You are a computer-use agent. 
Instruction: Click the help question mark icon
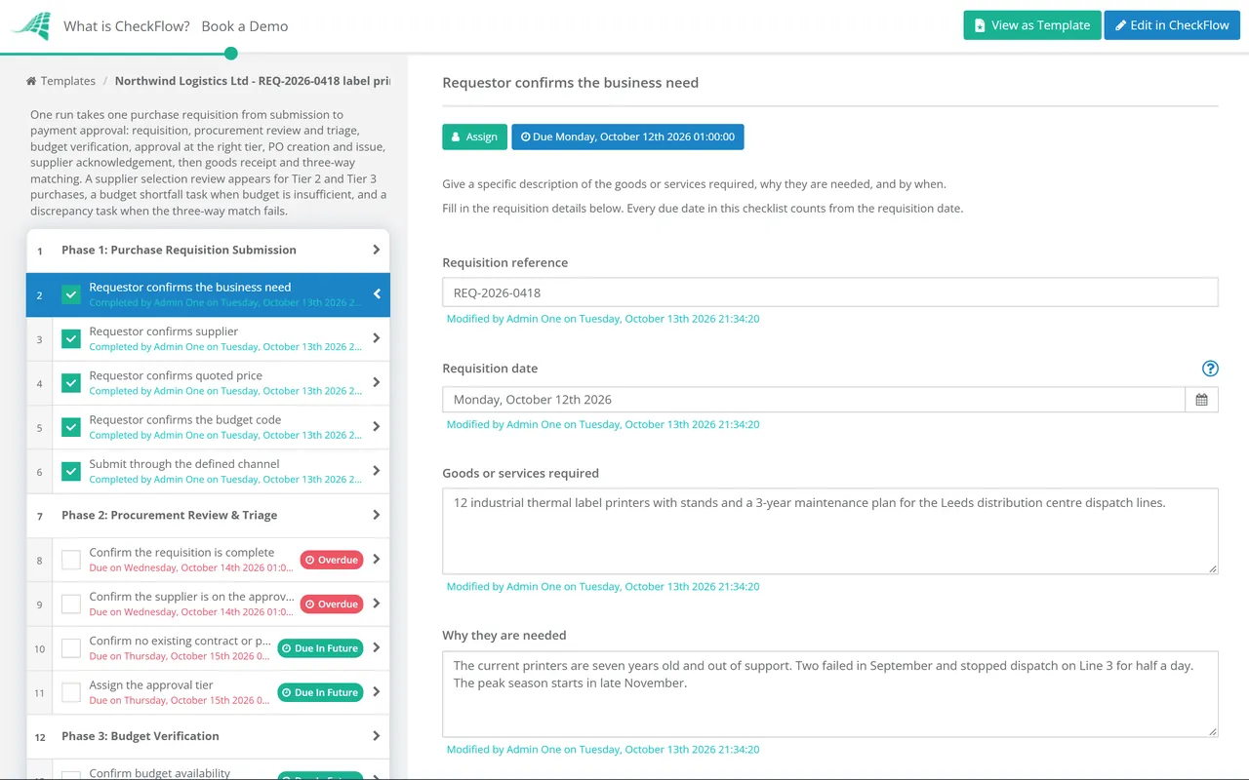click(x=1210, y=369)
